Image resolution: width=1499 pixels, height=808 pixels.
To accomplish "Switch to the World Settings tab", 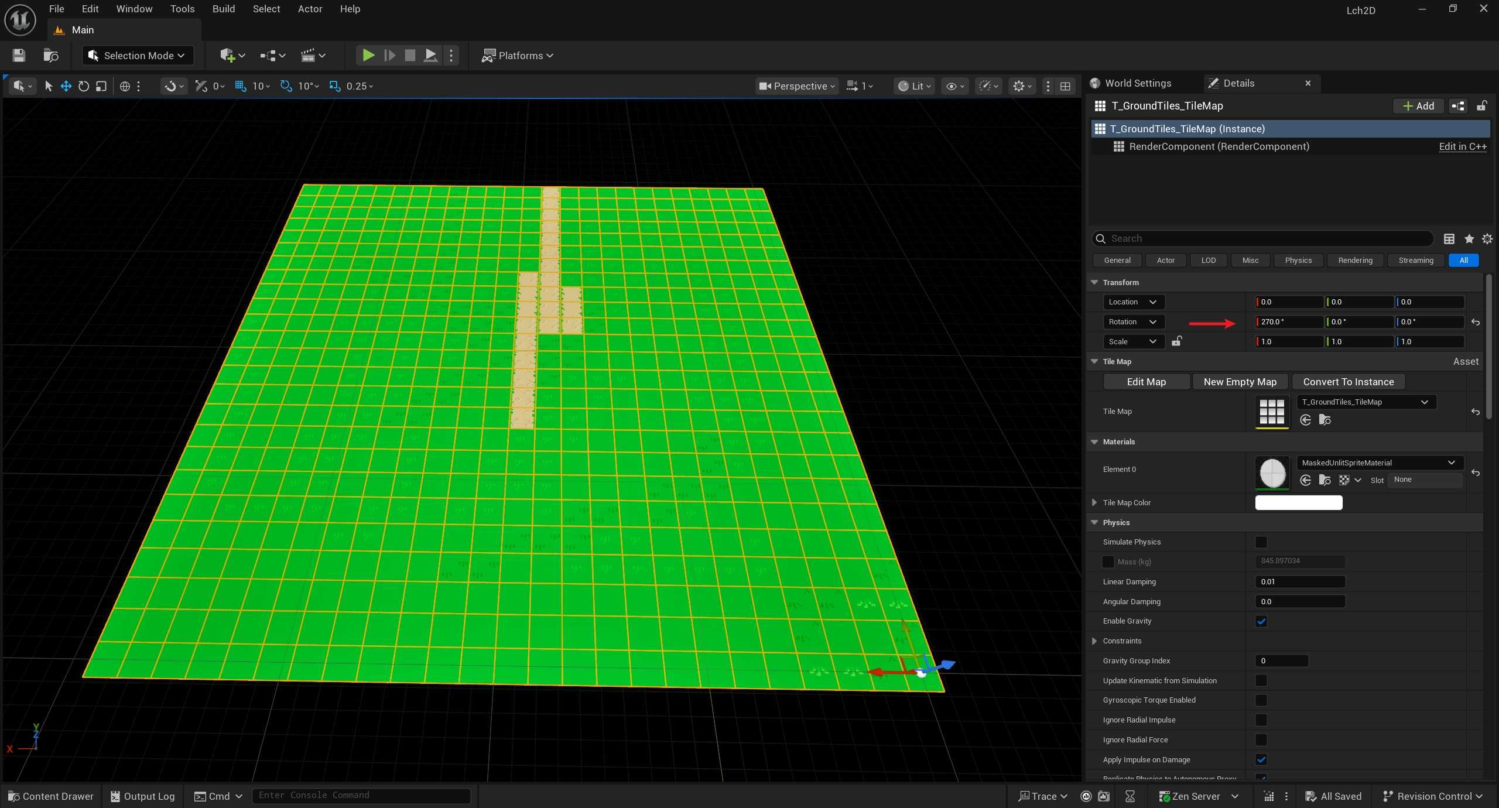I will 1137,83.
